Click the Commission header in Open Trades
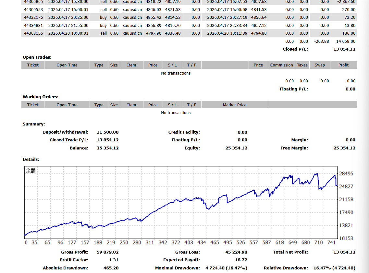 click(x=281, y=65)
